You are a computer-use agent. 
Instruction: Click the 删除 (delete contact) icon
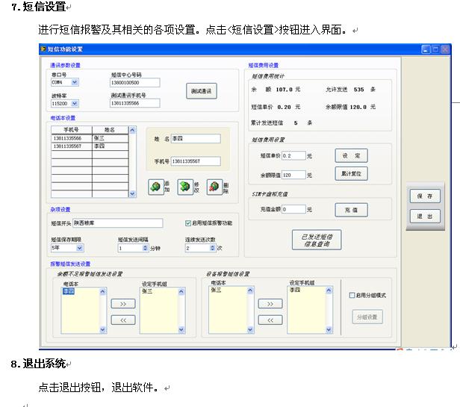(x=214, y=187)
